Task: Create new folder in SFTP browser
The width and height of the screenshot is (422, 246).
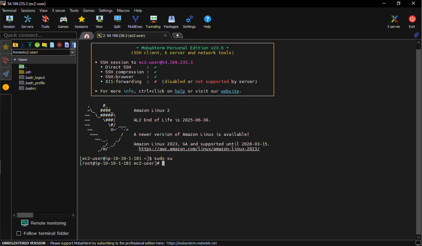Action: point(45,45)
